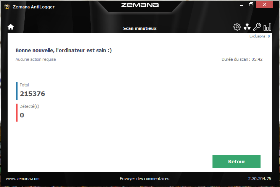Click the Retour button
The width and height of the screenshot is (280, 187).
[237, 161]
